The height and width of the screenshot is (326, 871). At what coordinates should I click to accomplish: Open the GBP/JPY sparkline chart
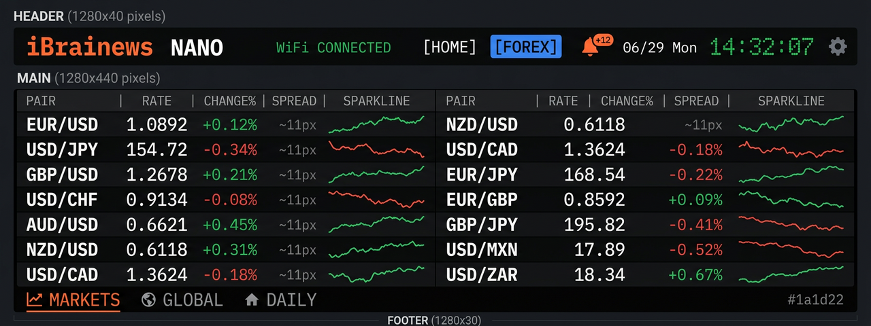[791, 225]
